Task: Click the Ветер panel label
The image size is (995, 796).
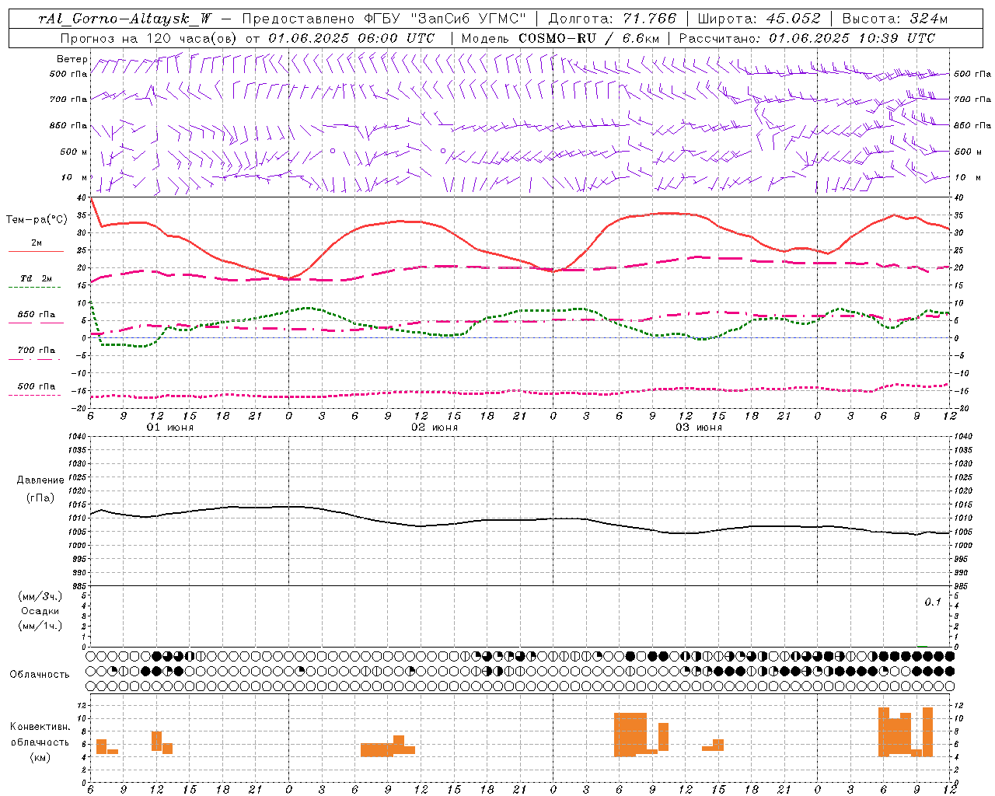Action: [72, 59]
